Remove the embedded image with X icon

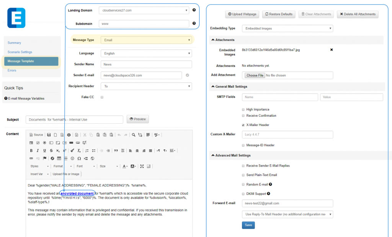[332, 50]
